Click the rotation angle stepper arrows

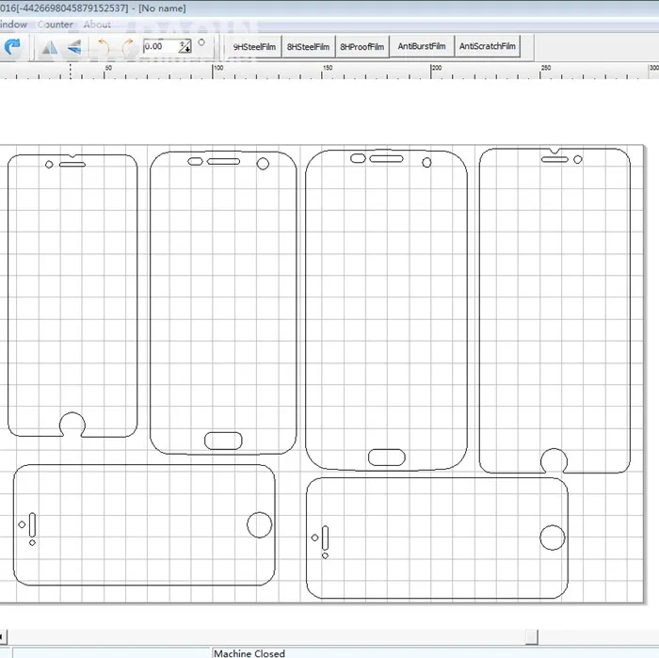(x=185, y=46)
